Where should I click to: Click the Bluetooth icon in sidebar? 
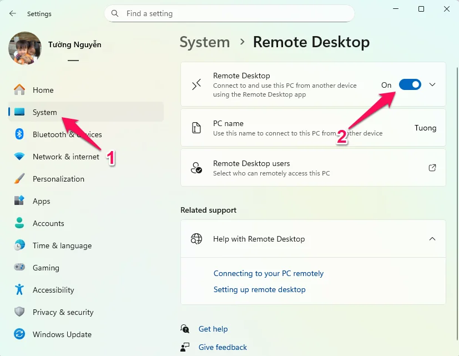point(19,134)
